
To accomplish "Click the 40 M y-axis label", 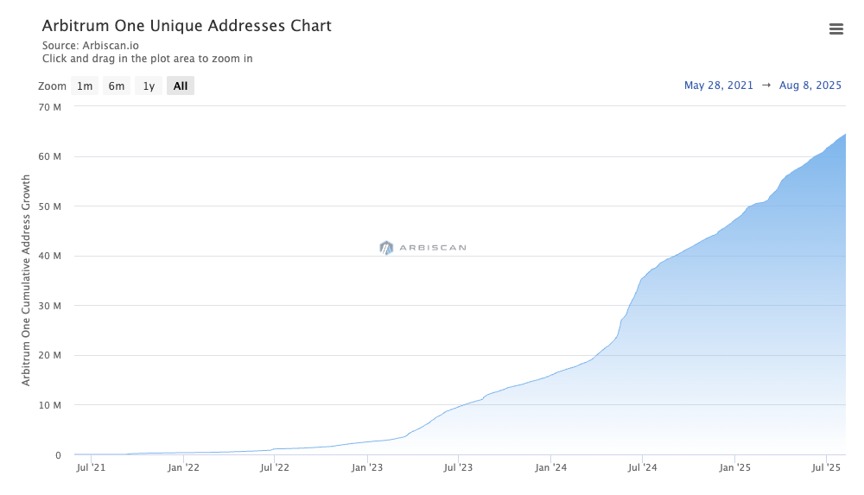I will 49,256.
